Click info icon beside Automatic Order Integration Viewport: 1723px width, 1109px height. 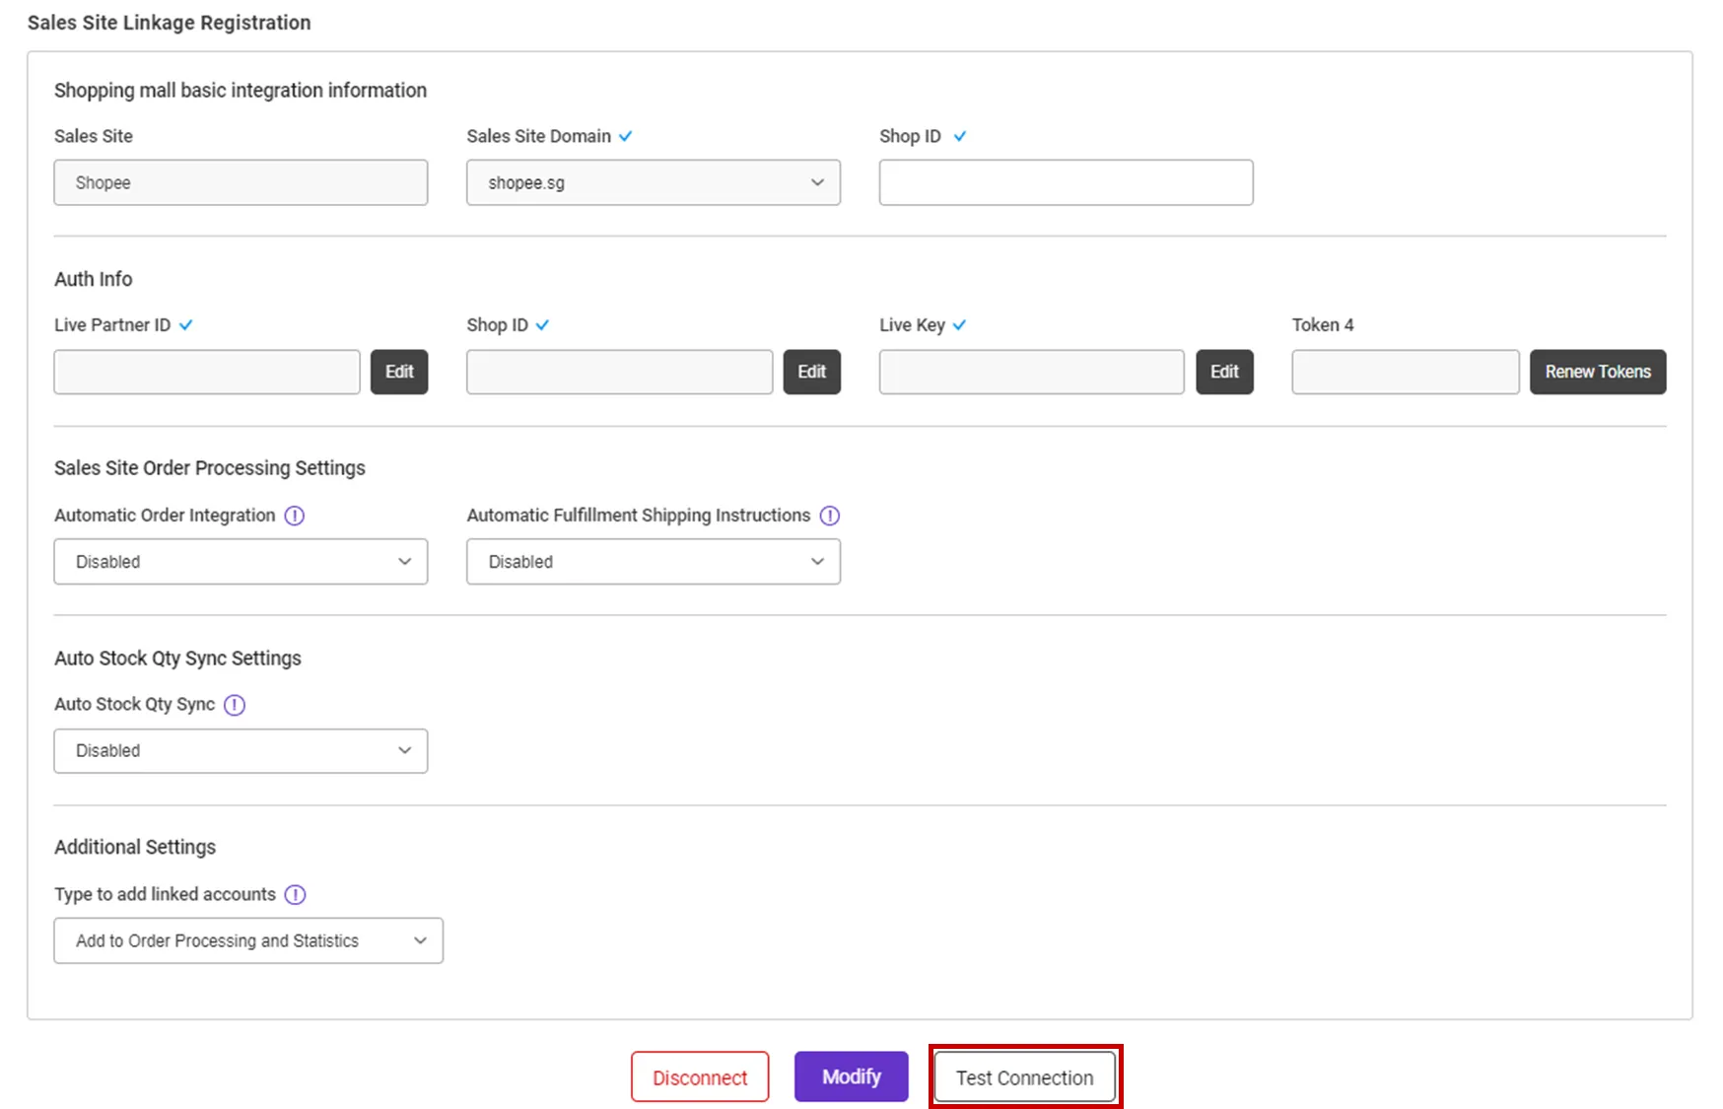coord(295,516)
